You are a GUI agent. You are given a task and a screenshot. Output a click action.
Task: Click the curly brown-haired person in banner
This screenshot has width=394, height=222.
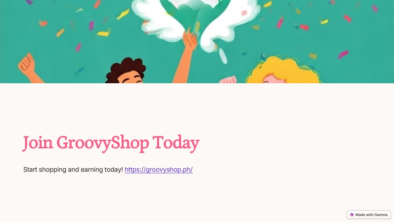pos(125,71)
